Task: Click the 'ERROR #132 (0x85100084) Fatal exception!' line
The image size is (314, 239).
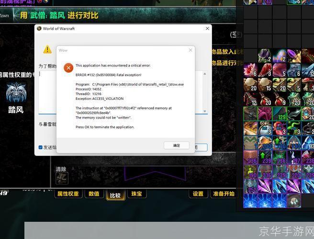Action: [x=108, y=75]
